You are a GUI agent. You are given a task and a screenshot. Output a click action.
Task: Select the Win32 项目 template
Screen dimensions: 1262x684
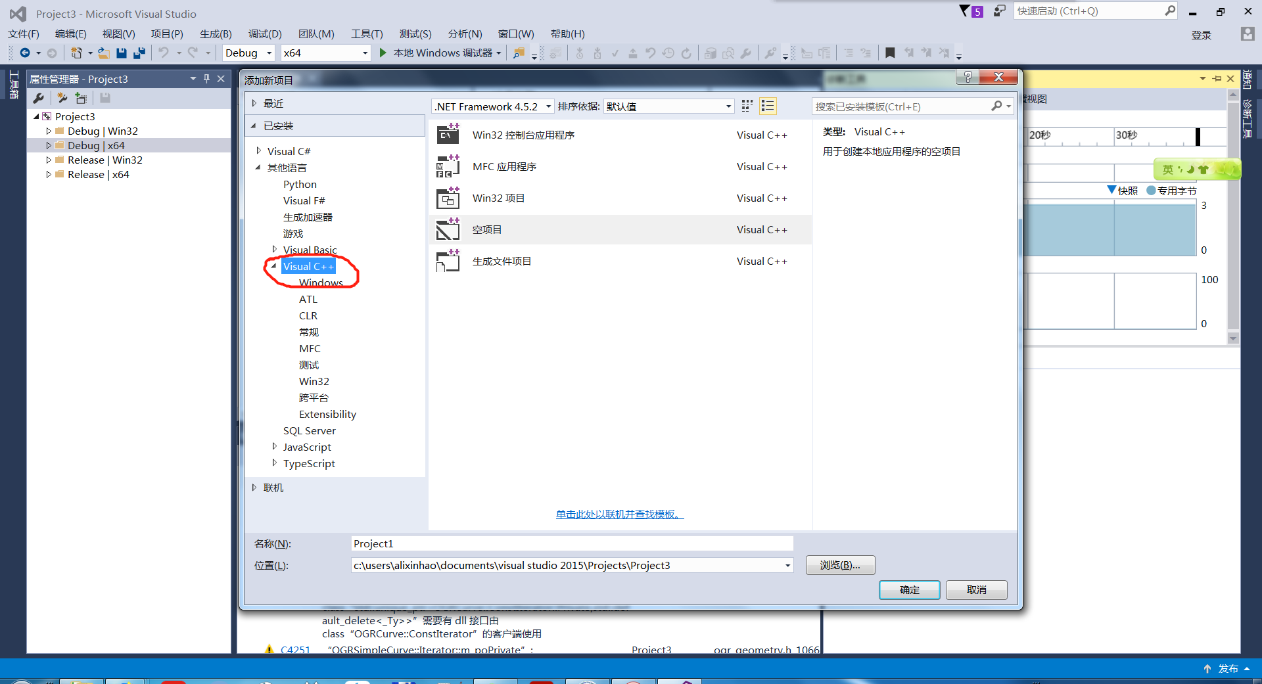click(620, 198)
